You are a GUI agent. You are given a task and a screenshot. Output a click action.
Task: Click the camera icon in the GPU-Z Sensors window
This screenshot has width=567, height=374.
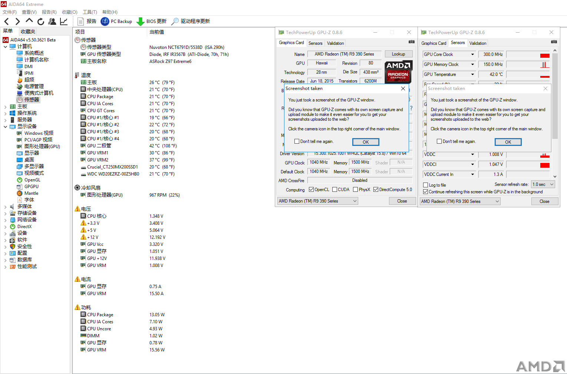click(x=554, y=42)
